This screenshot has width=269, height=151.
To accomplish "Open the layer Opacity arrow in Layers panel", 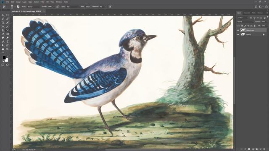I will (x=267, y=22).
